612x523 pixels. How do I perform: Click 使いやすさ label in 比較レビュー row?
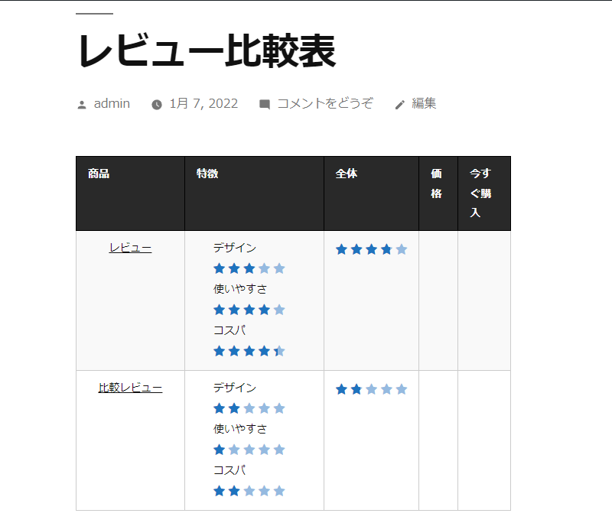click(240, 429)
